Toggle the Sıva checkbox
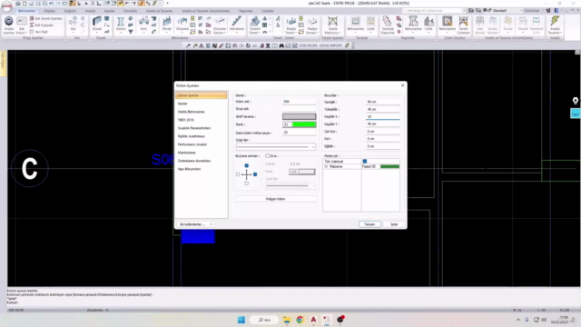 (268, 156)
